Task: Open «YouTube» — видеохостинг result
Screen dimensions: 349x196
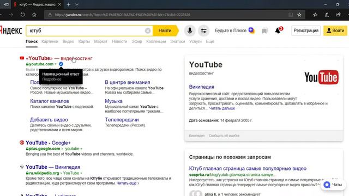Action: pos(59,58)
